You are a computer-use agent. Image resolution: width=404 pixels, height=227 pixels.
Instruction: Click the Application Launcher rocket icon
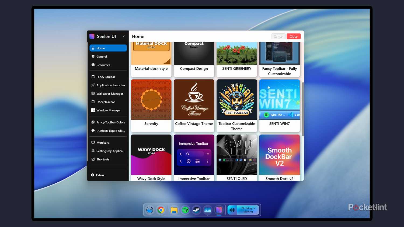[x=93, y=85]
